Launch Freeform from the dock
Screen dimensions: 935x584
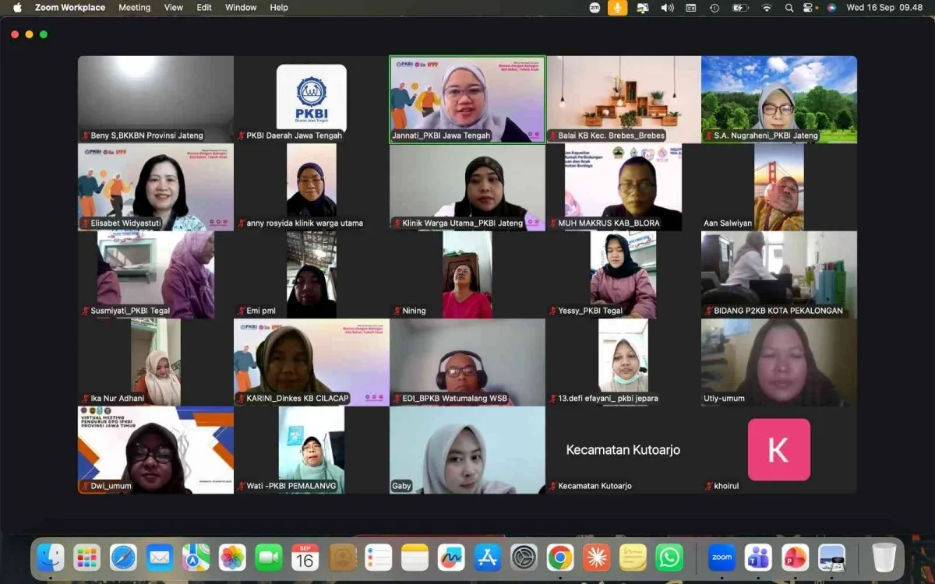[x=451, y=558]
